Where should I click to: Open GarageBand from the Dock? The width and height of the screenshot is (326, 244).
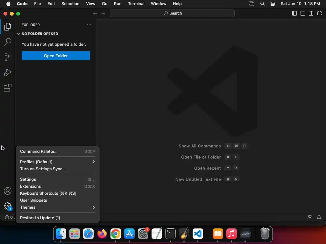(x=184, y=234)
